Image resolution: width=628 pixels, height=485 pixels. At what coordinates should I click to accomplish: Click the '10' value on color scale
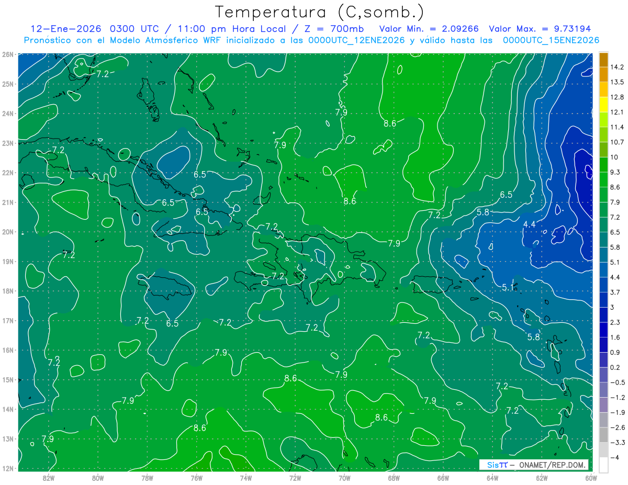(x=614, y=157)
